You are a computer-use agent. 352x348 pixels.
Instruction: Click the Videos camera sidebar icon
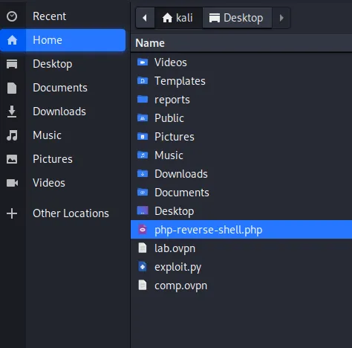coord(12,183)
